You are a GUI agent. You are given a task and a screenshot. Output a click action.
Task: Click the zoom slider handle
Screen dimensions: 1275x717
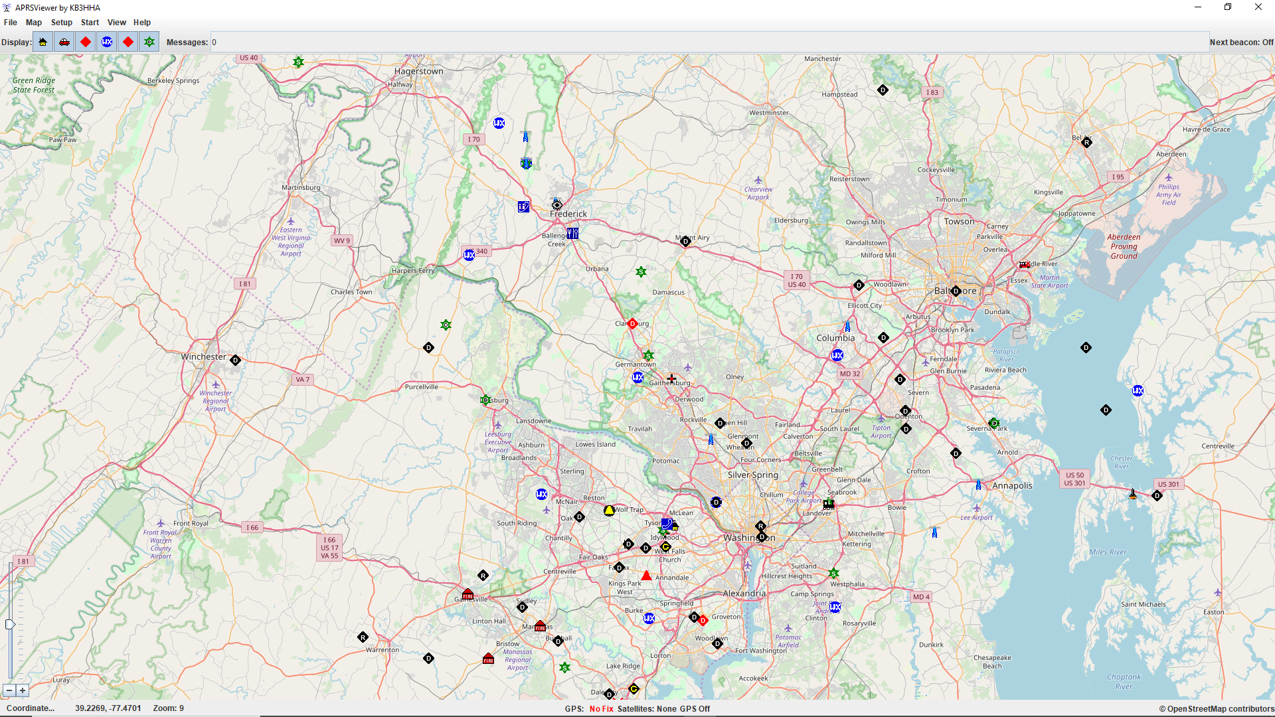click(x=10, y=624)
